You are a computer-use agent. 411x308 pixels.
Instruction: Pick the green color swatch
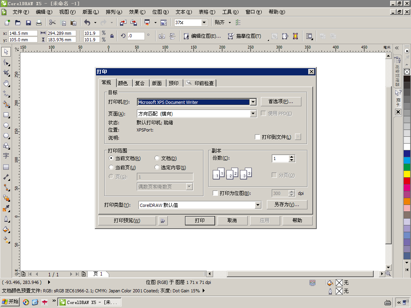point(407,167)
